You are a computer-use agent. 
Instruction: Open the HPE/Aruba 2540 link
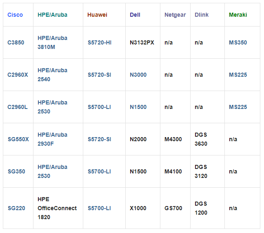tap(53, 75)
